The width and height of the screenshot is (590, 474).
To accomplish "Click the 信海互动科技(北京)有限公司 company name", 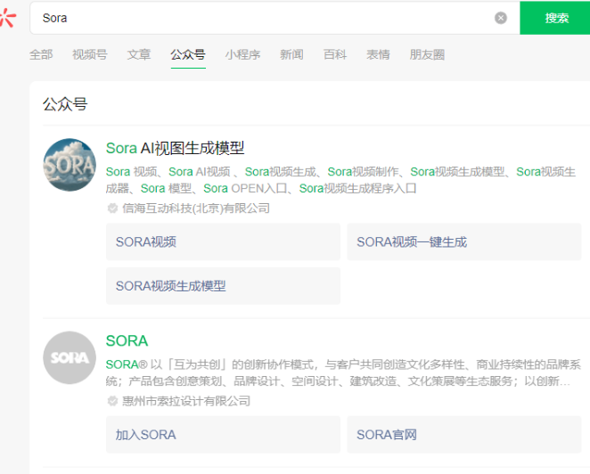I will 196,208.
